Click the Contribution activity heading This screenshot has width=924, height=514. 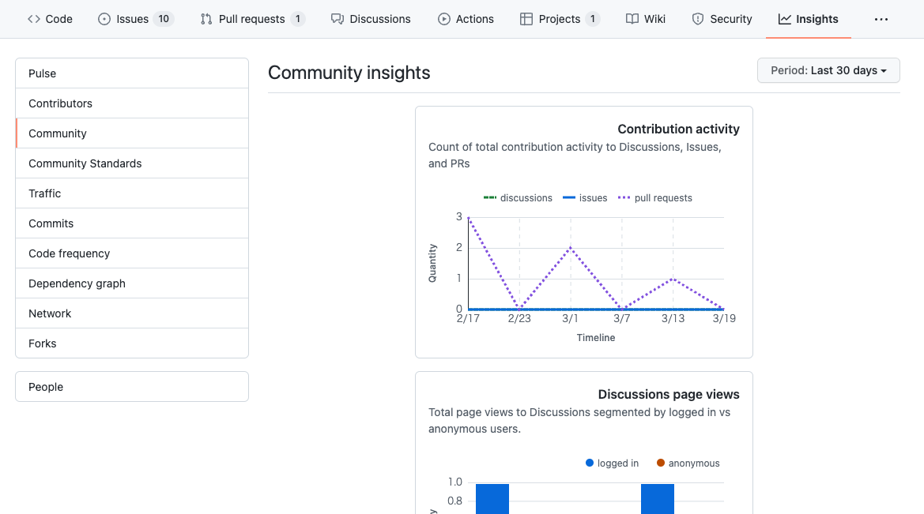[x=678, y=129]
